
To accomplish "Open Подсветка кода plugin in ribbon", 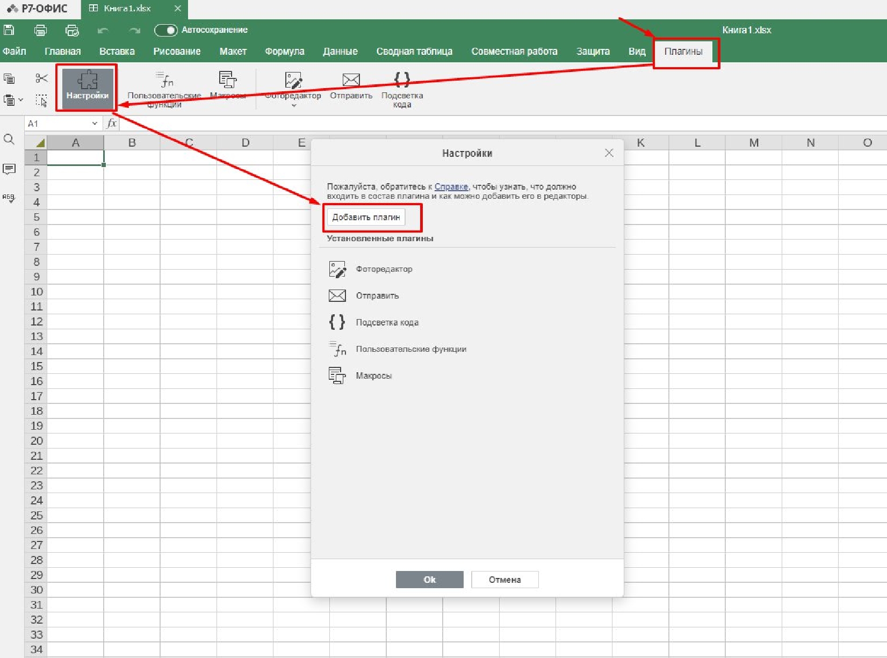I will click(x=402, y=81).
